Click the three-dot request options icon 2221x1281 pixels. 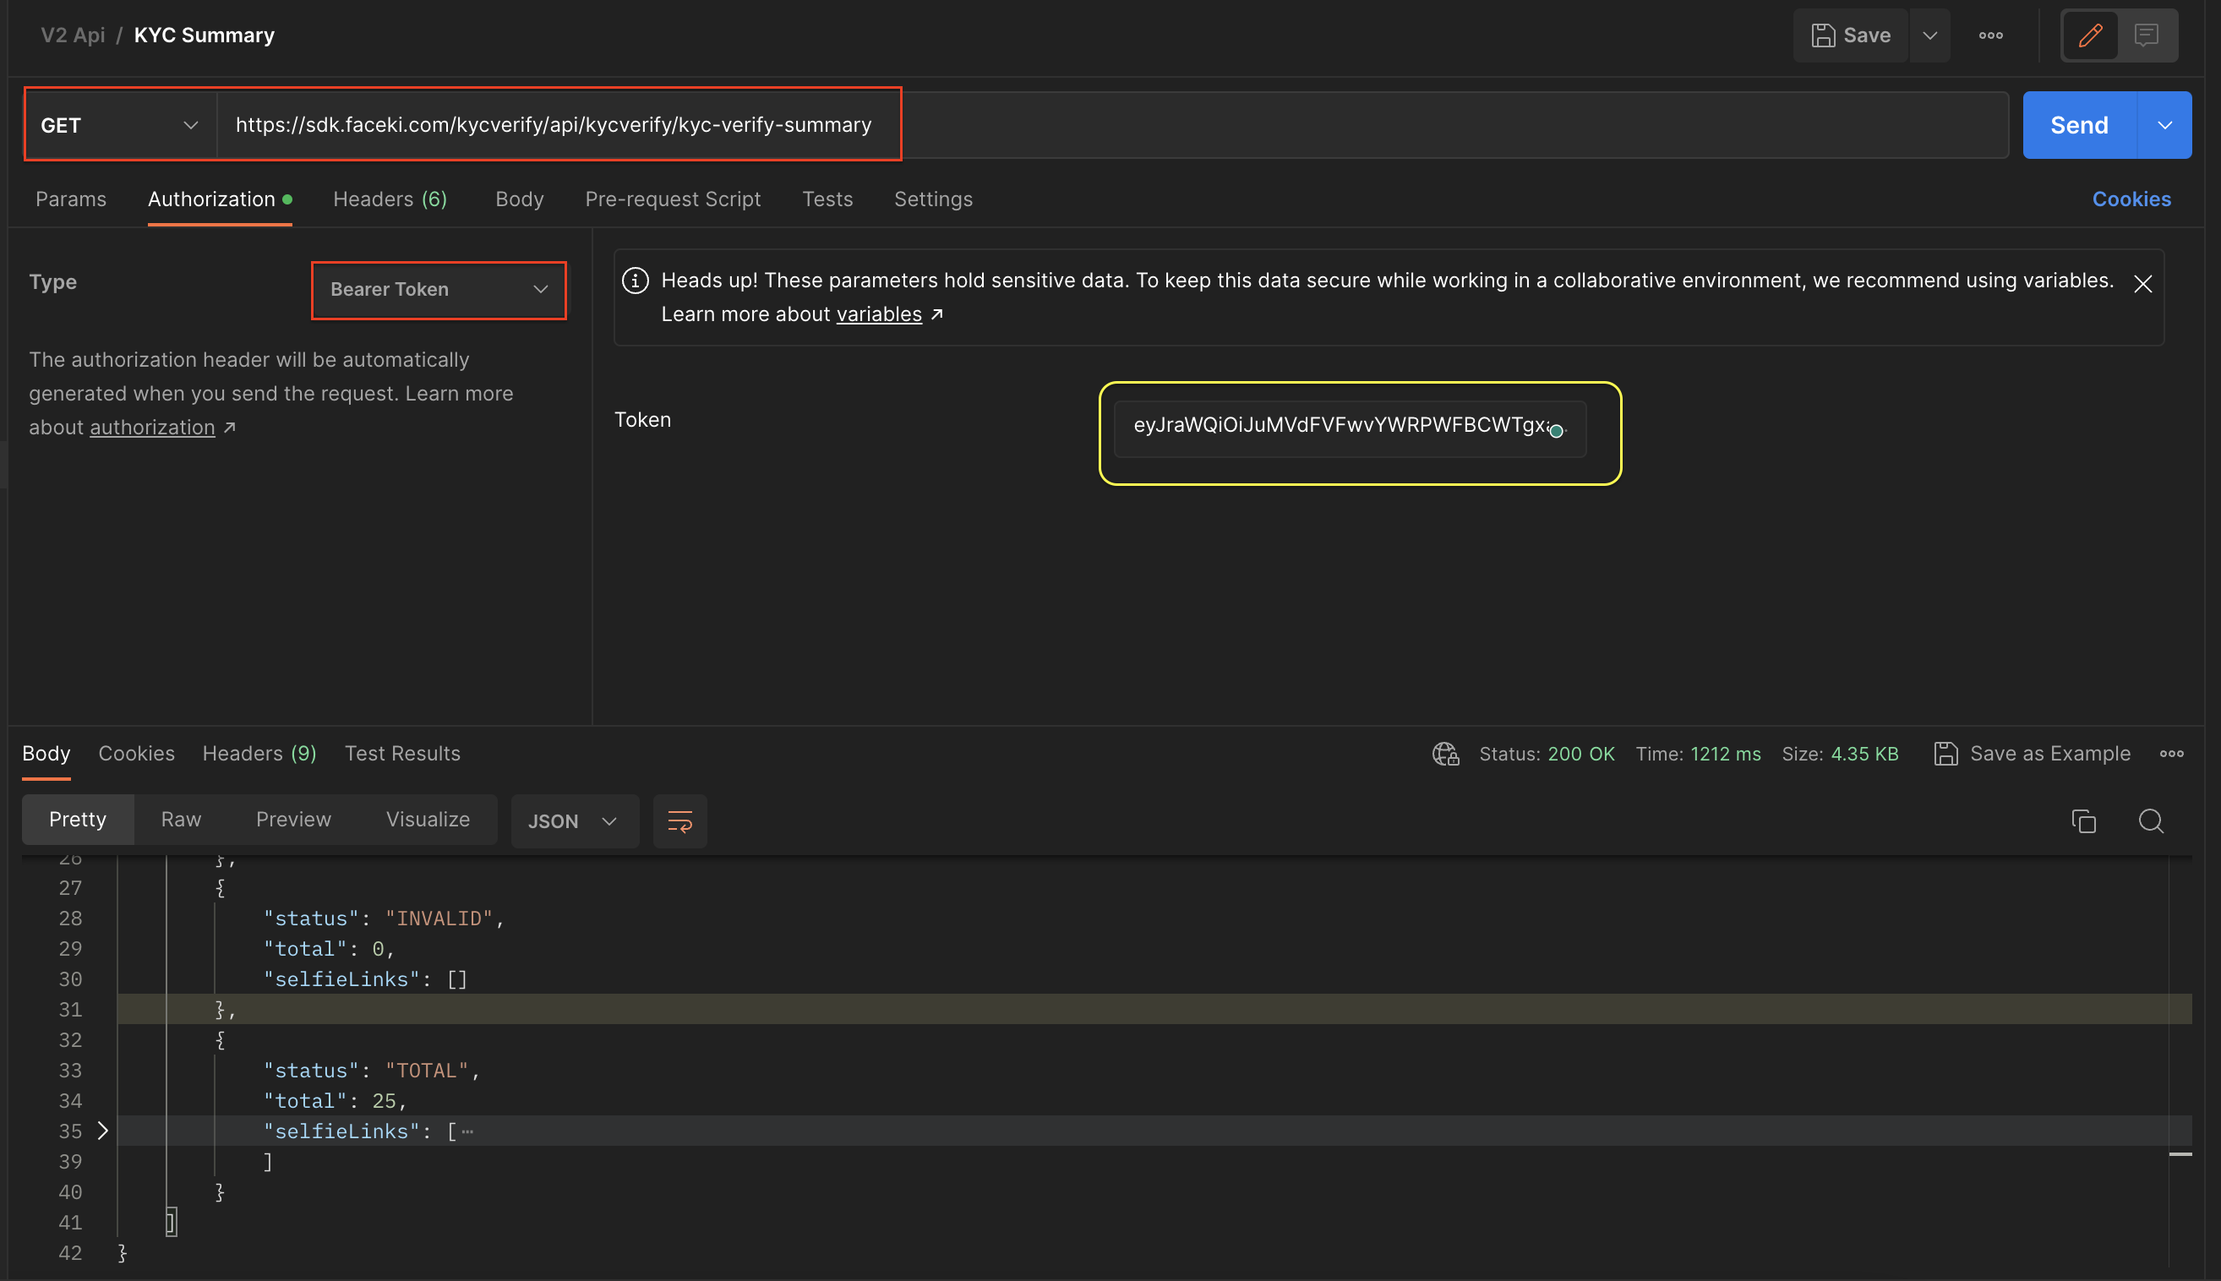1990,35
